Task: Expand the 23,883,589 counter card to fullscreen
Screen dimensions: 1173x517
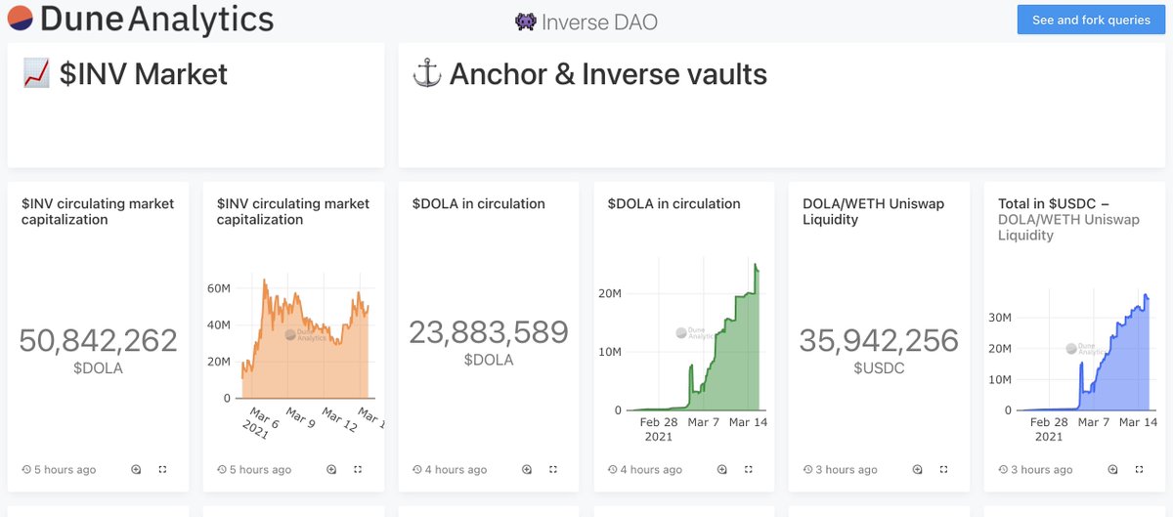Action: point(553,470)
